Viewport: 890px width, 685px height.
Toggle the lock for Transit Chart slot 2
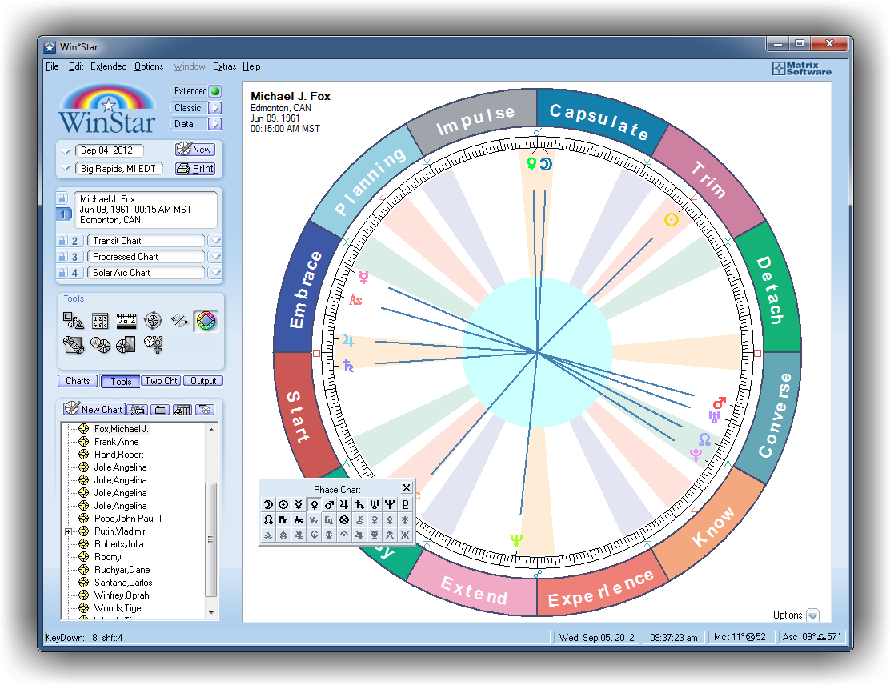pyautogui.click(x=61, y=241)
